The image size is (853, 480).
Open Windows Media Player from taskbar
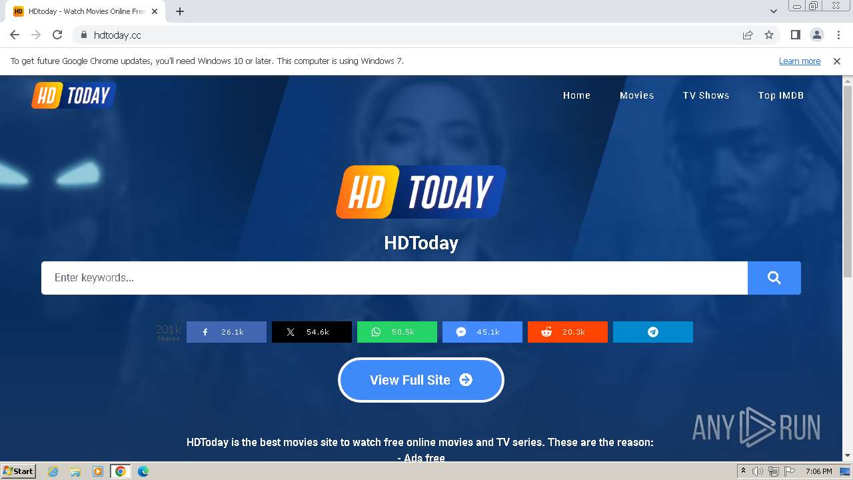pos(98,471)
